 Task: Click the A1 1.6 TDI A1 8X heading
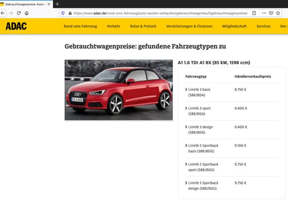coord(214,63)
